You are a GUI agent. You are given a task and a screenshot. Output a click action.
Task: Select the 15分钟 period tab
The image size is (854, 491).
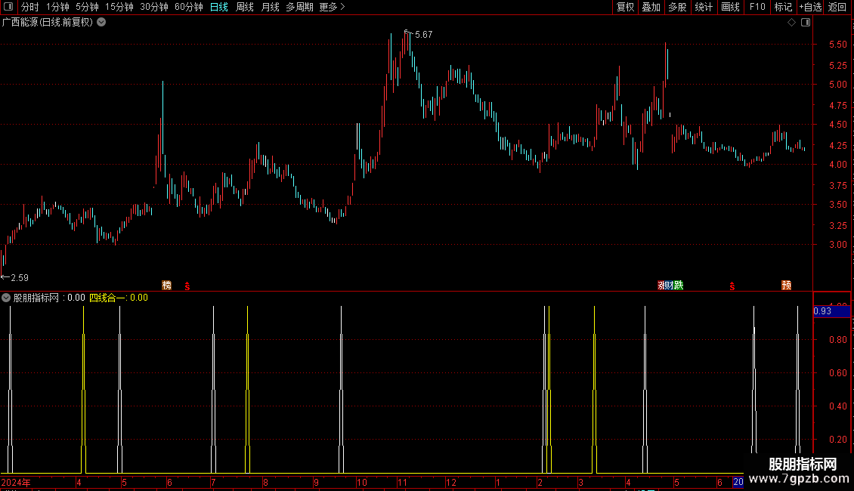click(119, 7)
